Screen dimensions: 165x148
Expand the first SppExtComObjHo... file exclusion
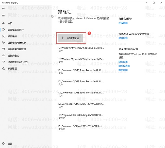pos(81,49)
